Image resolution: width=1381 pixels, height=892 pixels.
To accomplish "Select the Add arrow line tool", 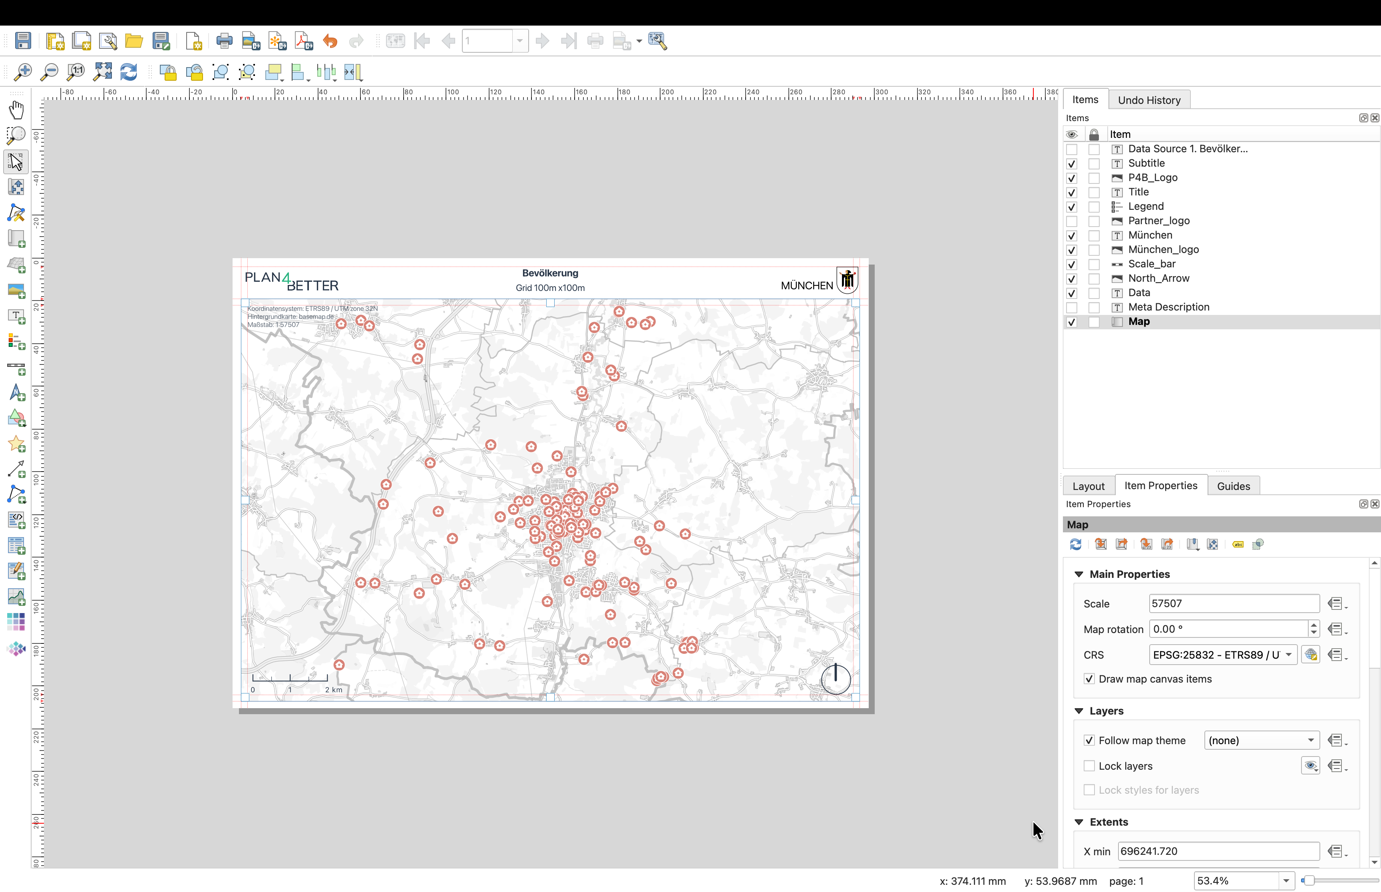I will tap(16, 470).
